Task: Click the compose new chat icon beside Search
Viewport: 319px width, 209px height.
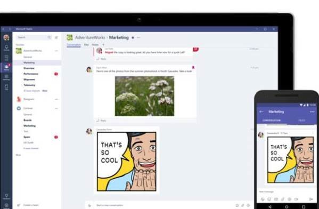Action: 56,37
